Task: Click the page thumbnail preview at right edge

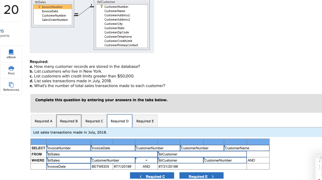Action: (x=319, y=168)
